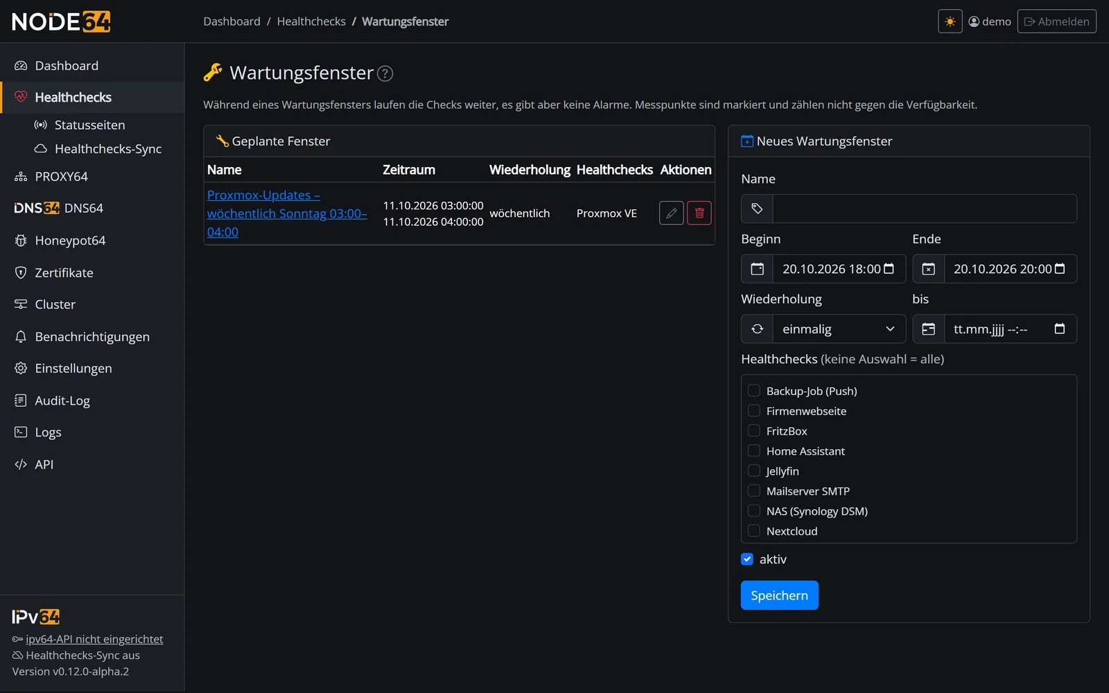This screenshot has width=1109, height=693.
Task: Click the calendar icon before the Beginn field
Action: (757, 269)
